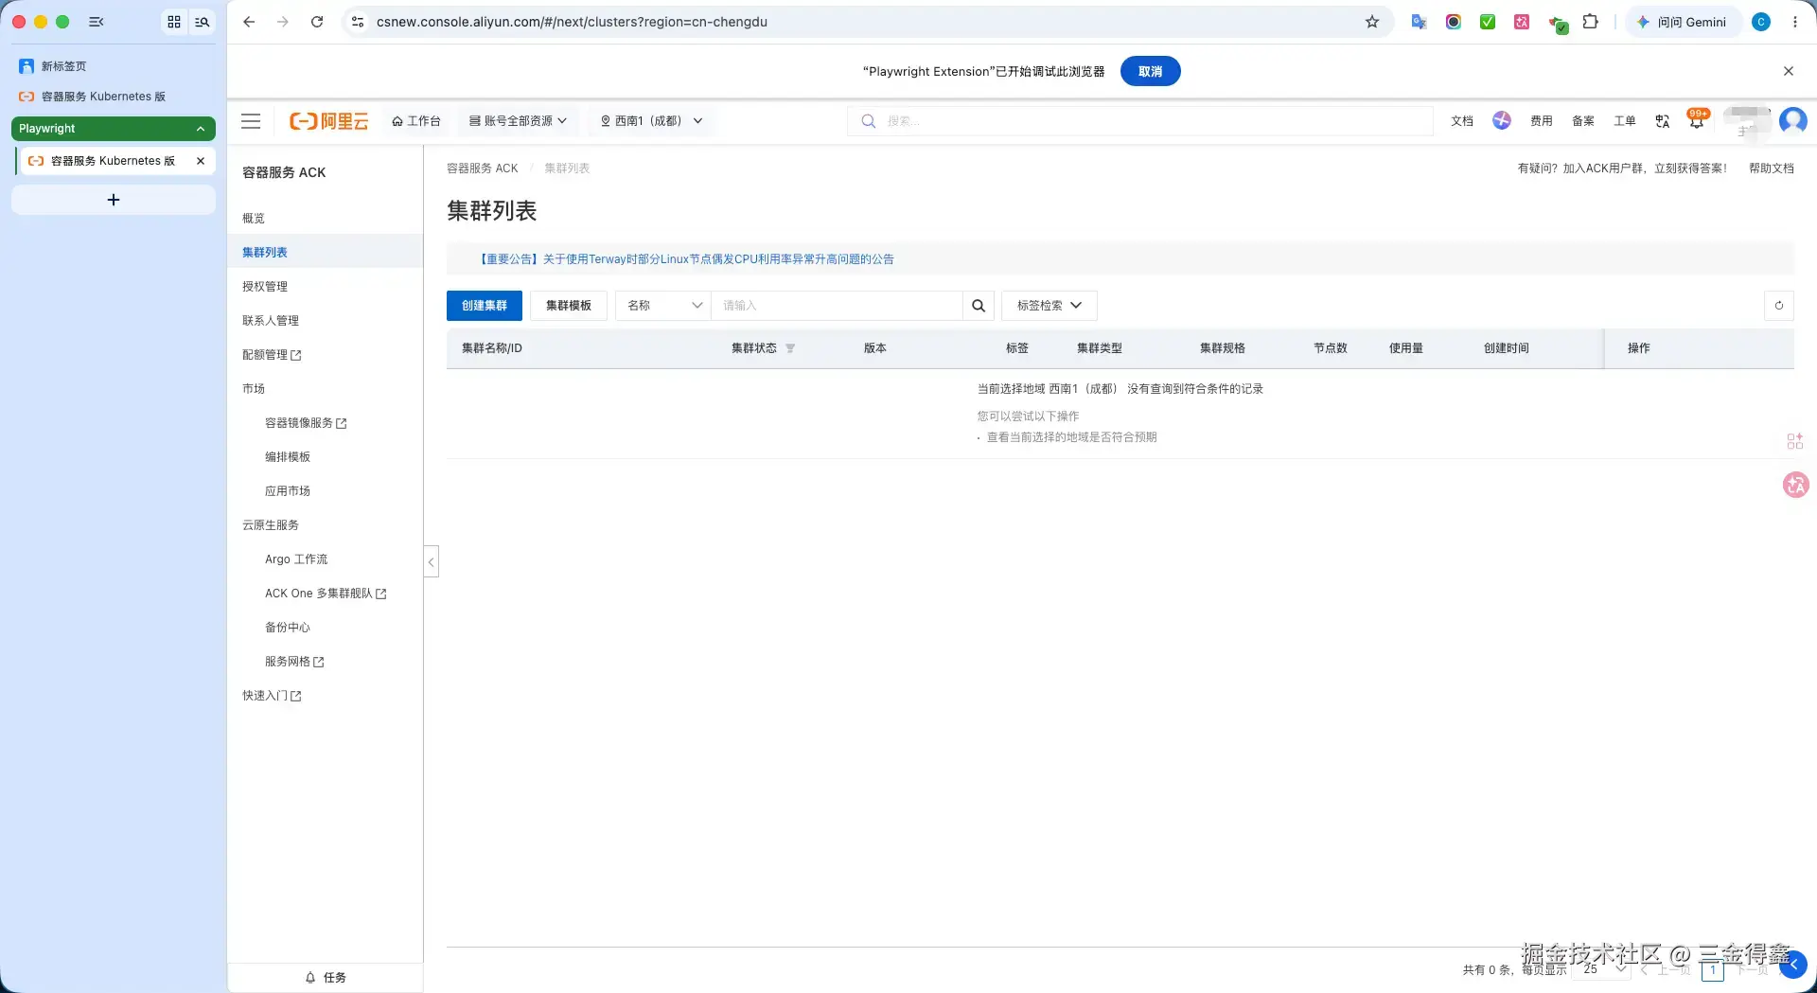Click the 创建集群 button
The height and width of the screenshot is (993, 1817).
click(485, 306)
